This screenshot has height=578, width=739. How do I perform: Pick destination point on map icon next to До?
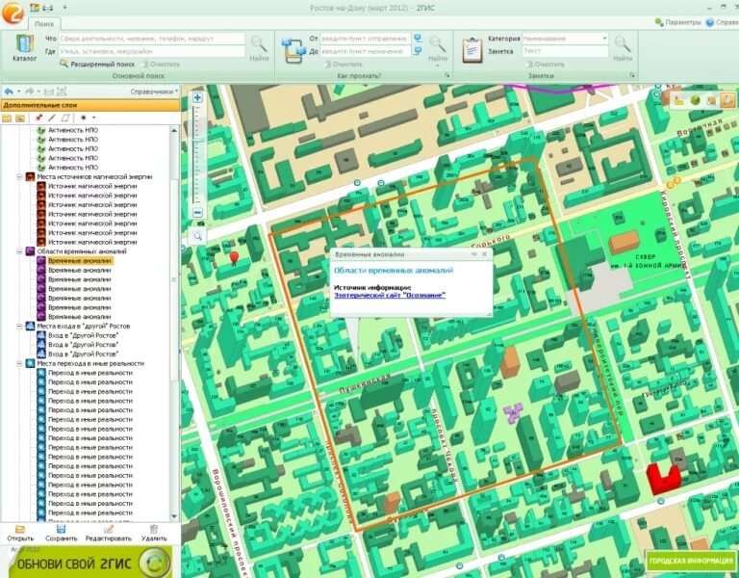(x=418, y=51)
